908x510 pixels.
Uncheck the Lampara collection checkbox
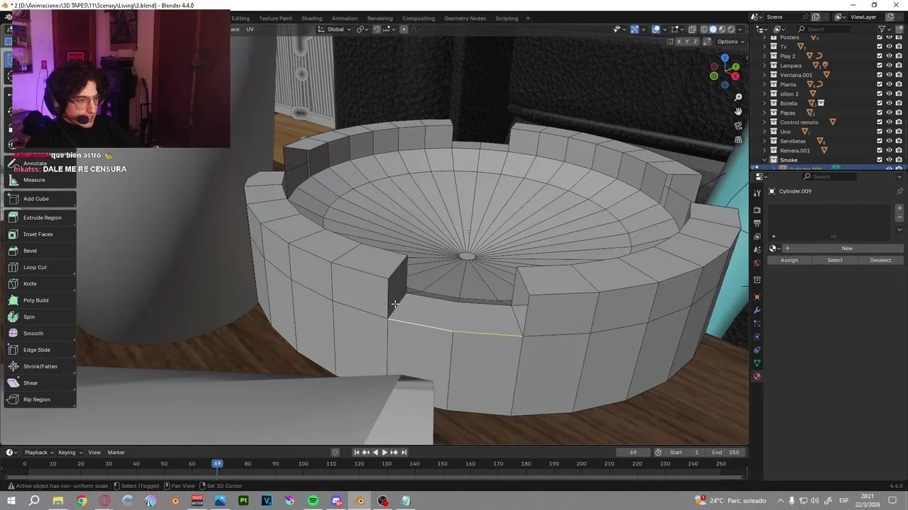(880, 66)
